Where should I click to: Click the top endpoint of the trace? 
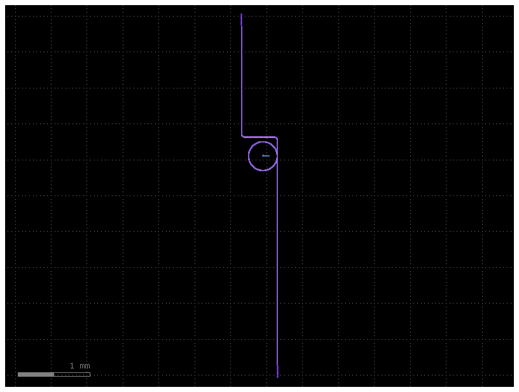tap(242, 12)
